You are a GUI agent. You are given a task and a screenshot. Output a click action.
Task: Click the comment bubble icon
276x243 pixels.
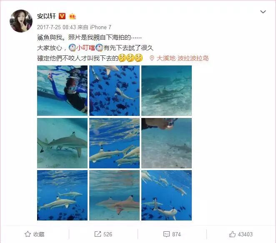(x=166, y=234)
